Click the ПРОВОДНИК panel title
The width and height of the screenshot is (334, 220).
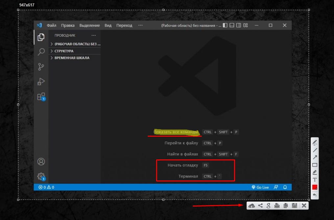click(65, 35)
